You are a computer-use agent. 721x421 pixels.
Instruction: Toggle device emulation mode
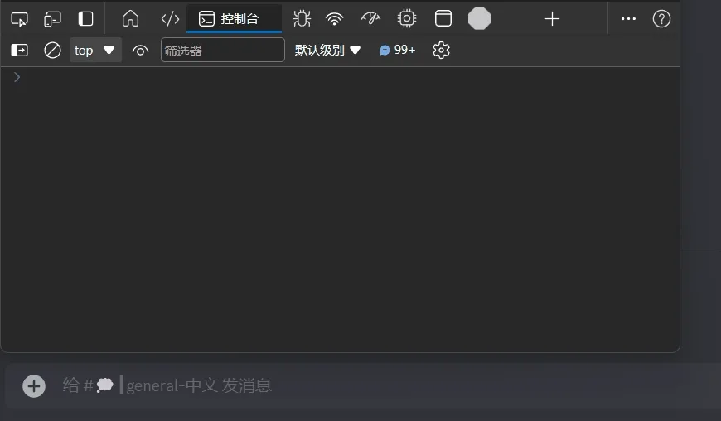click(x=52, y=18)
